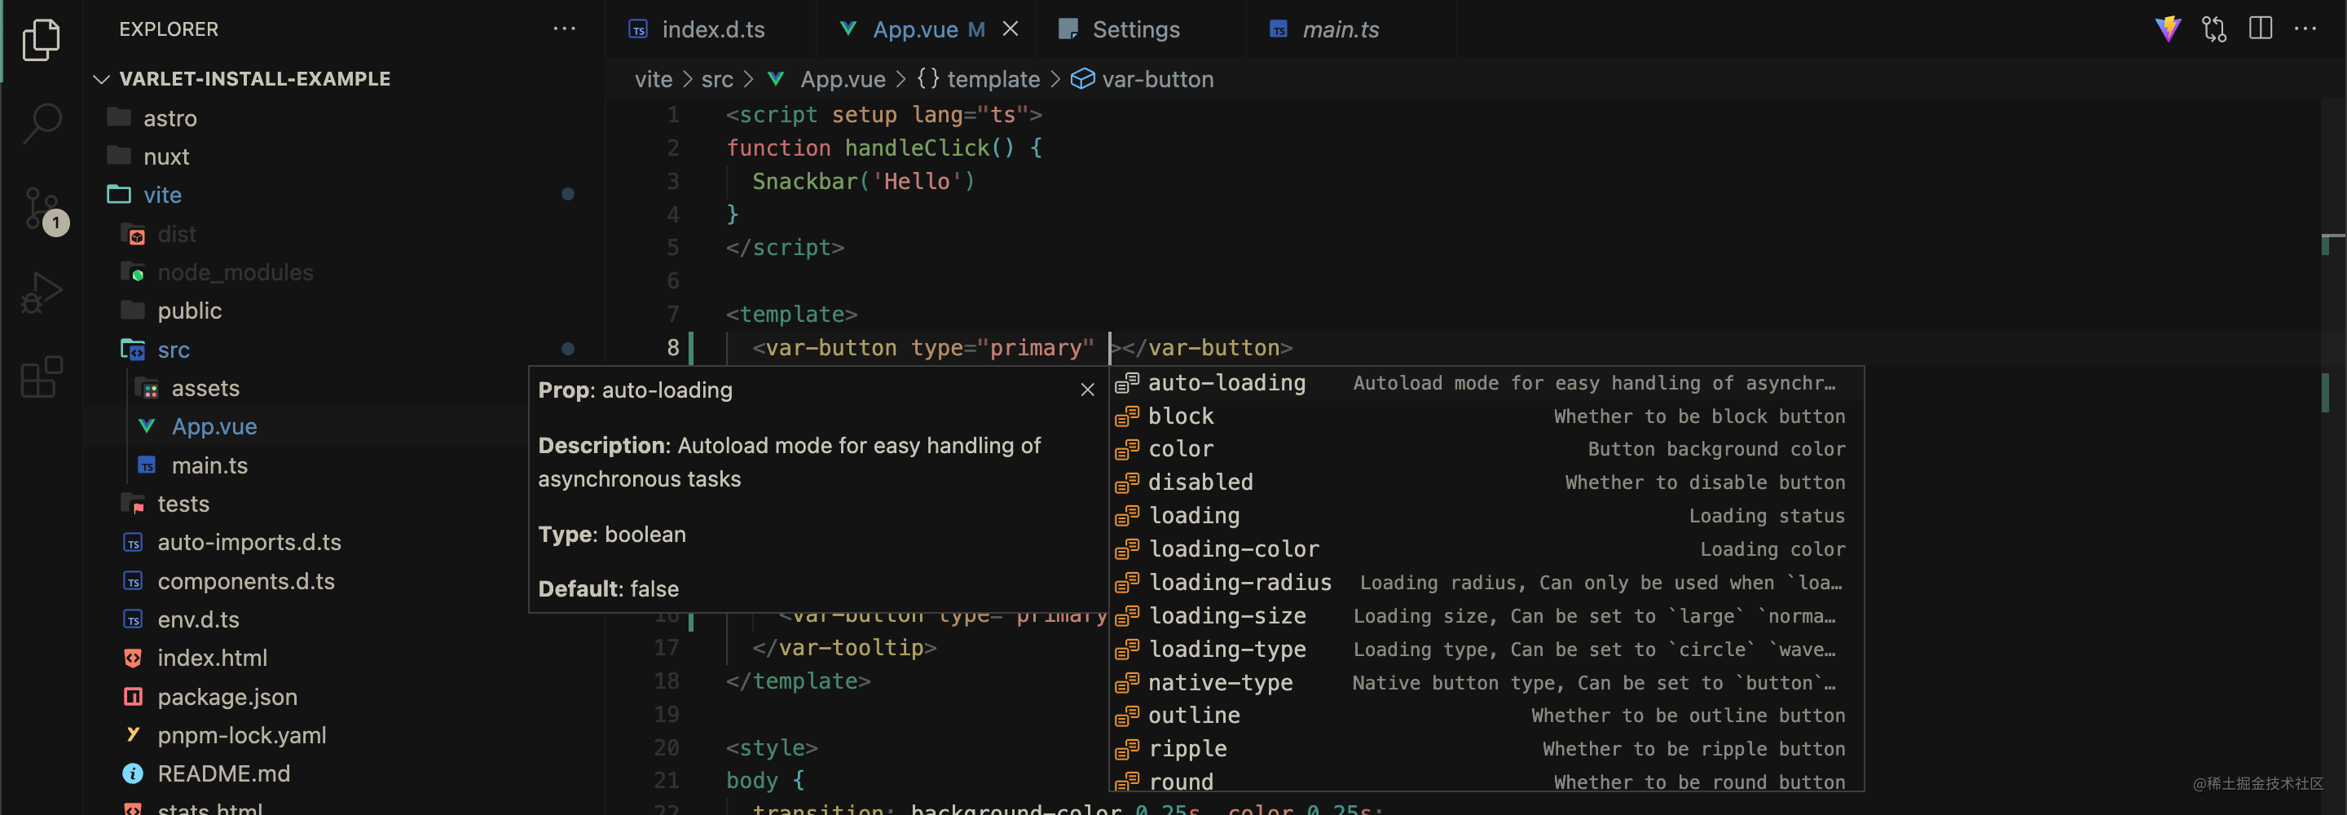Click the src breadcrumb segment
Viewport: 2347px width, 815px height.
tap(717, 79)
